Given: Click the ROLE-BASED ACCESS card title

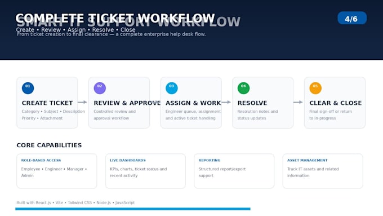Looking at the screenshot, I should click(41, 161).
